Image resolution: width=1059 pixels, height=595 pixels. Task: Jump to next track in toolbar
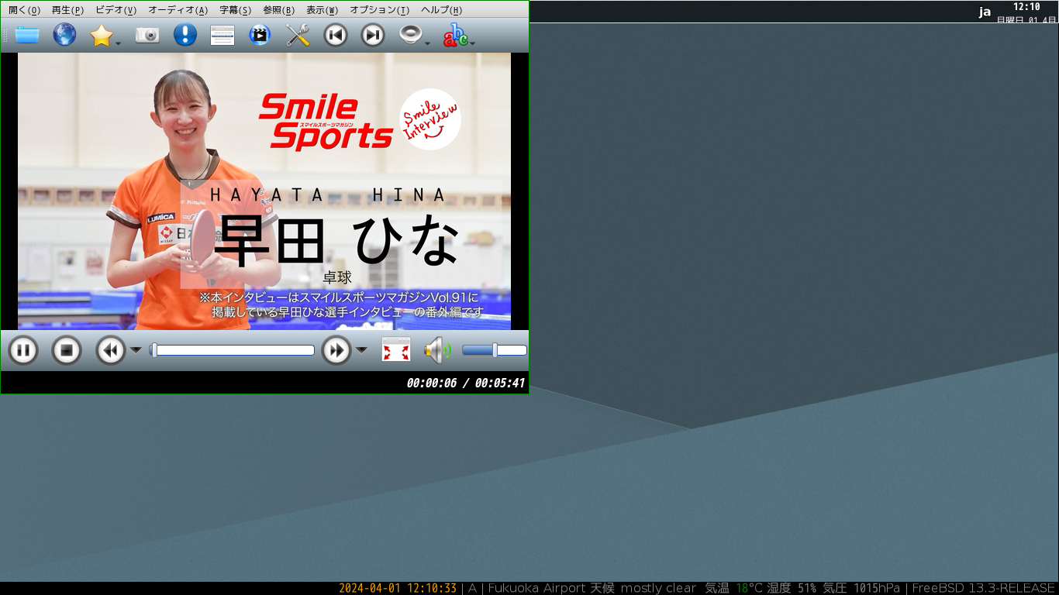pos(373,35)
